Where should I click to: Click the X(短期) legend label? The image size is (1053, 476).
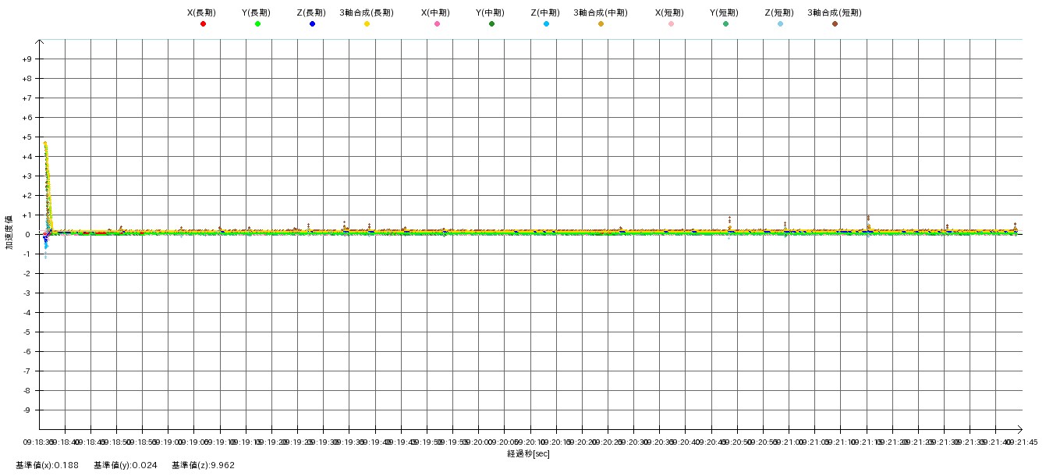click(669, 12)
